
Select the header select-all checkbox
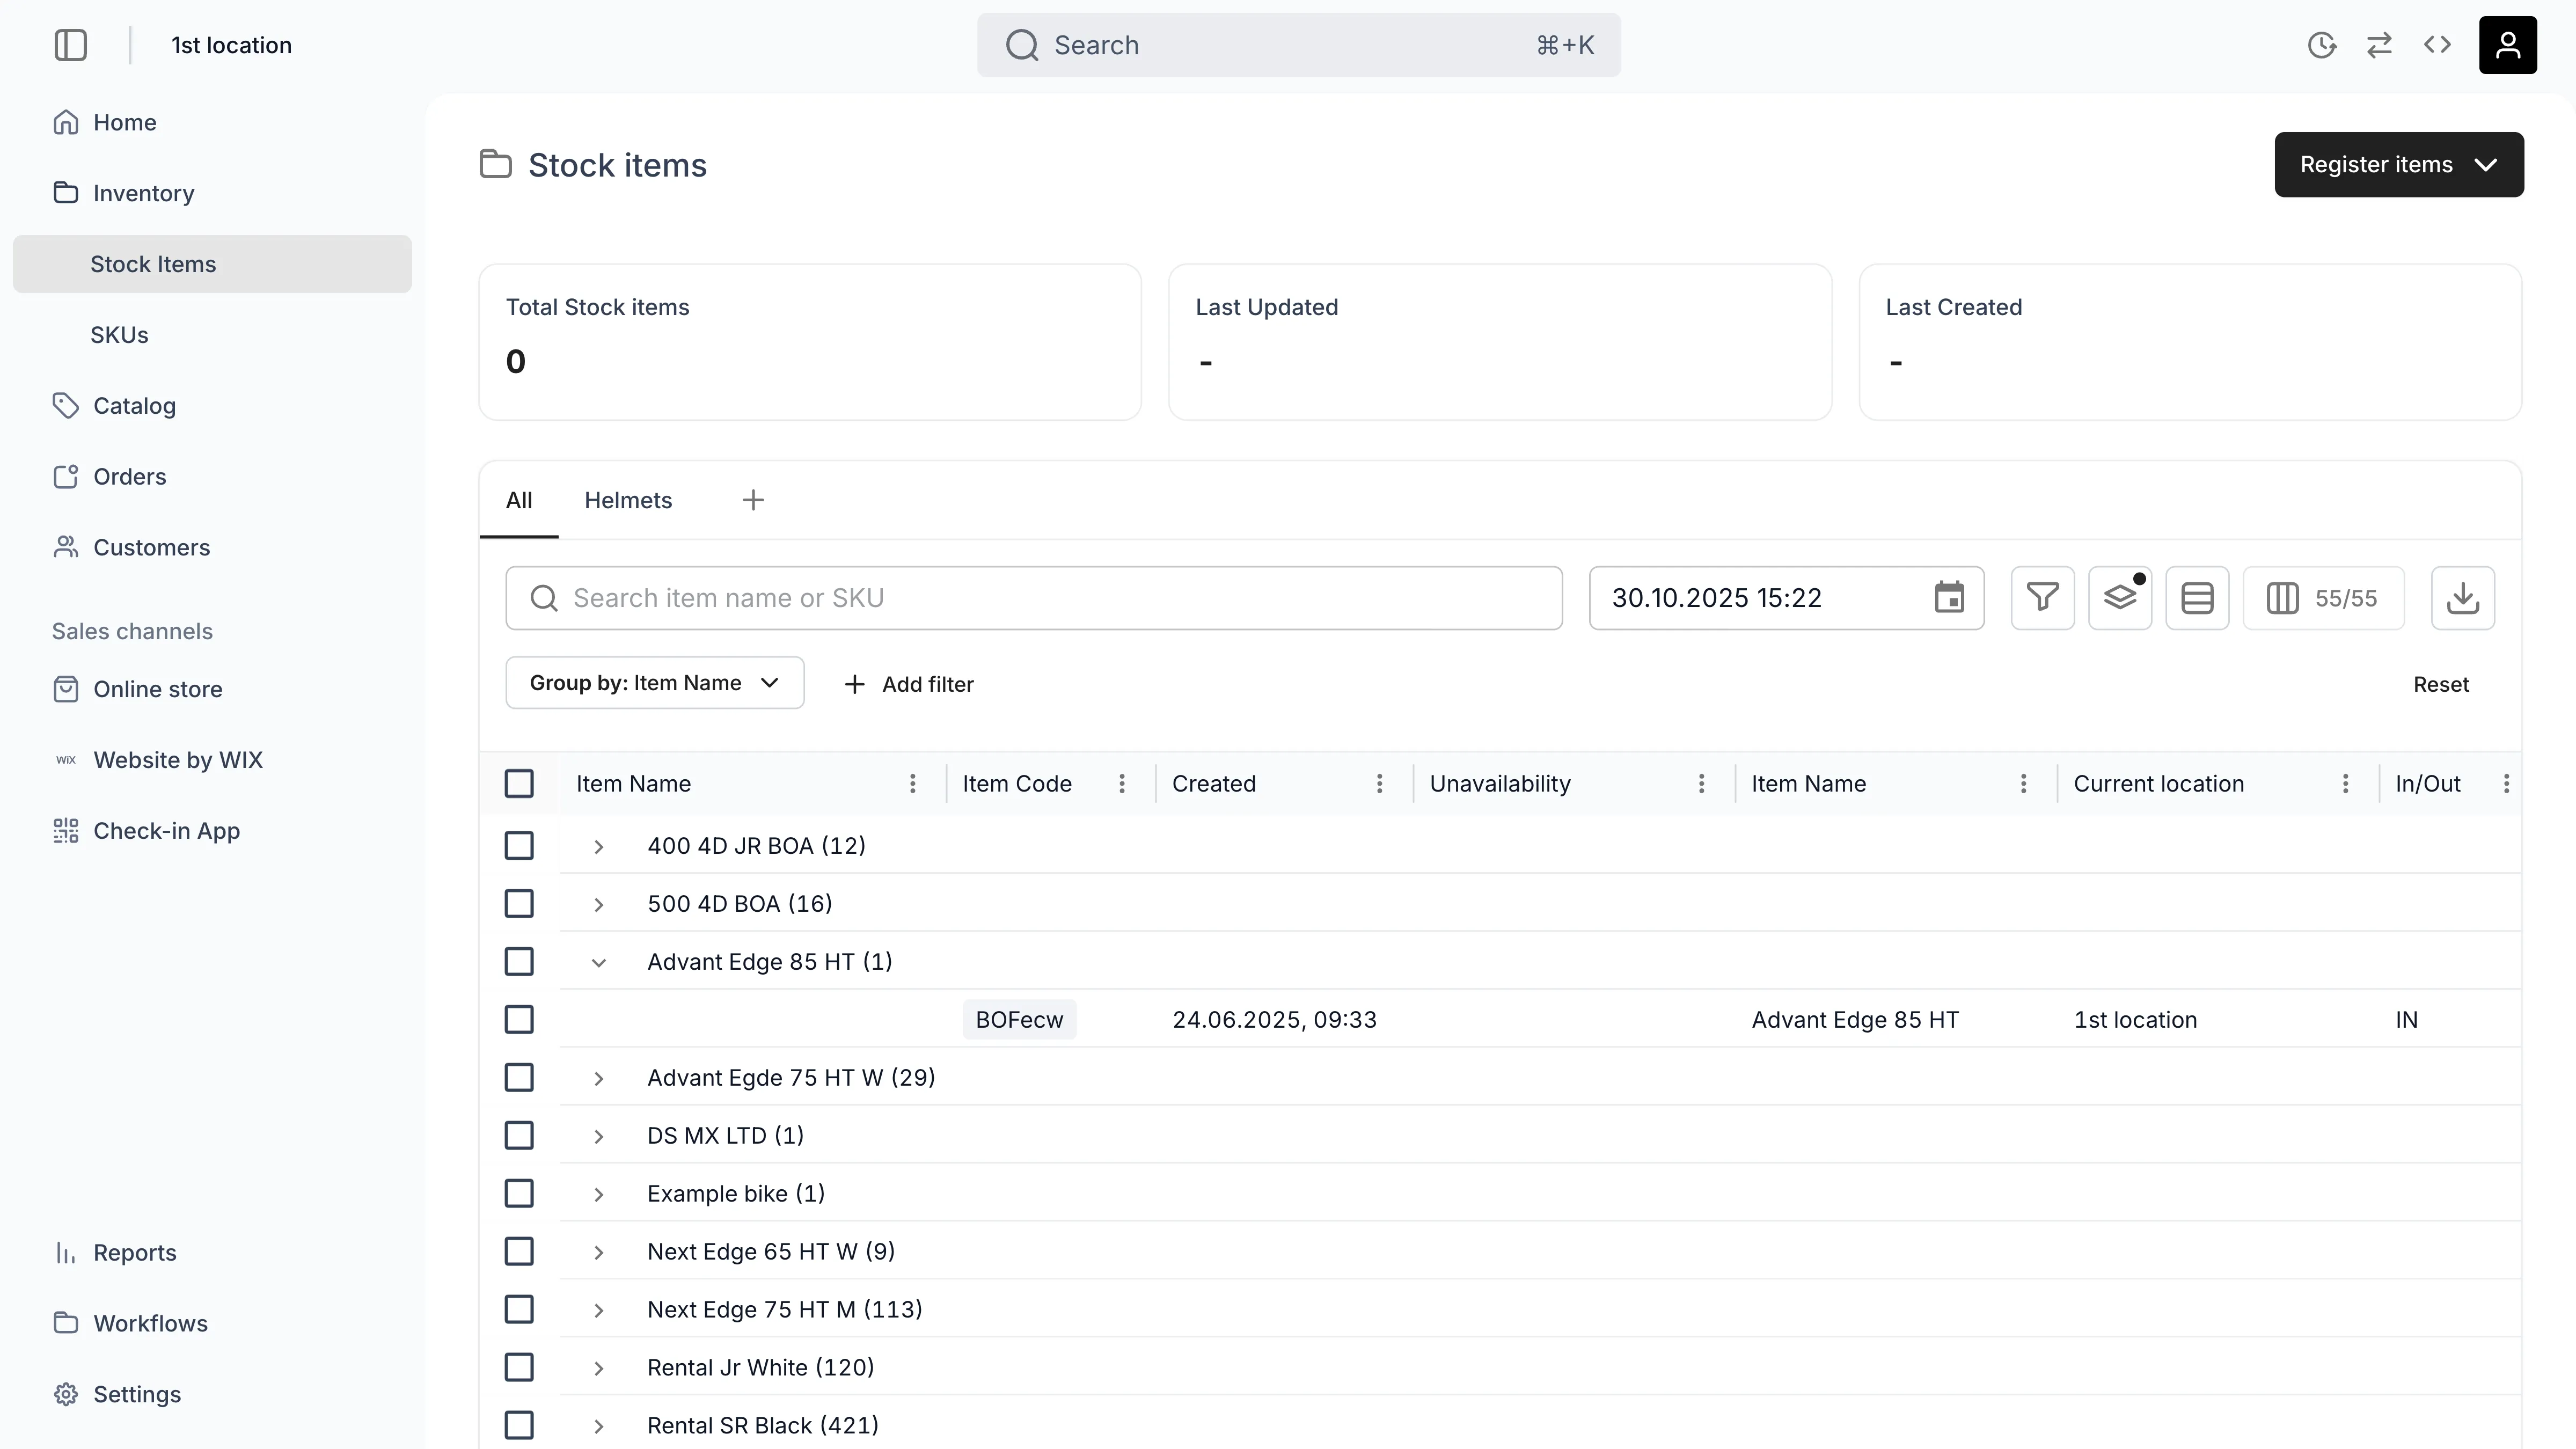(x=519, y=784)
